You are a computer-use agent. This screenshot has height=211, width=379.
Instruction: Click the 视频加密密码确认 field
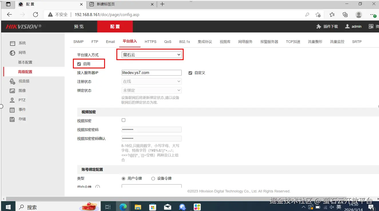(x=152, y=139)
